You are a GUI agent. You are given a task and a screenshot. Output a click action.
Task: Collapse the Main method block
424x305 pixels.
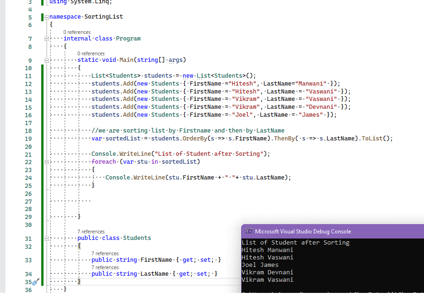click(x=46, y=60)
